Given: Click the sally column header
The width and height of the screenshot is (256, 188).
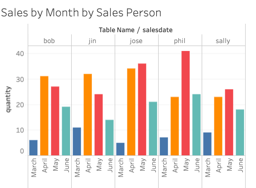Looking at the screenshot, I should (223, 41).
